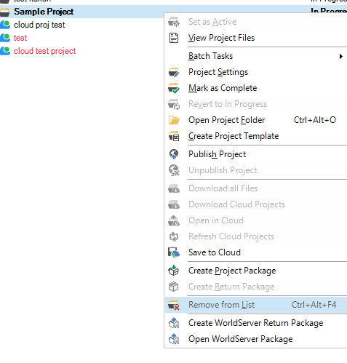Viewport: 347px width, 363px height.
Task: Click Sample Project's In Progress status
Action: click(x=329, y=11)
